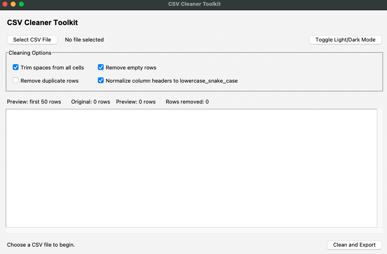This screenshot has width=387, height=254.
Task: Uncheck Trim spaces from all cells
Action: 16,67
